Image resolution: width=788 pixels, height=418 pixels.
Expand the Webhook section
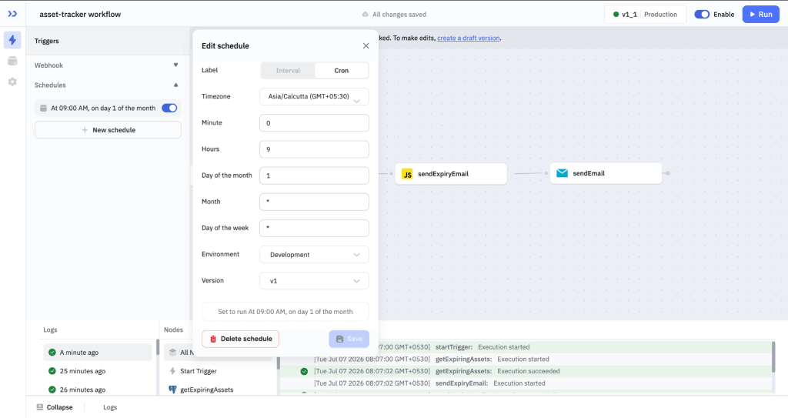coord(105,65)
